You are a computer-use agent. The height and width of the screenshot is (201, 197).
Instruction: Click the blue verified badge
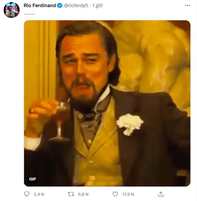[60, 6]
